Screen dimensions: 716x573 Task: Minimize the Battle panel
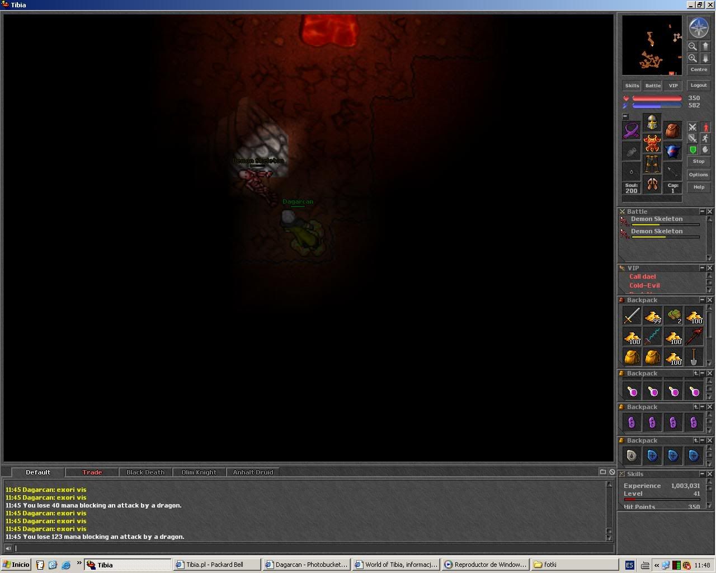[x=702, y=212]
